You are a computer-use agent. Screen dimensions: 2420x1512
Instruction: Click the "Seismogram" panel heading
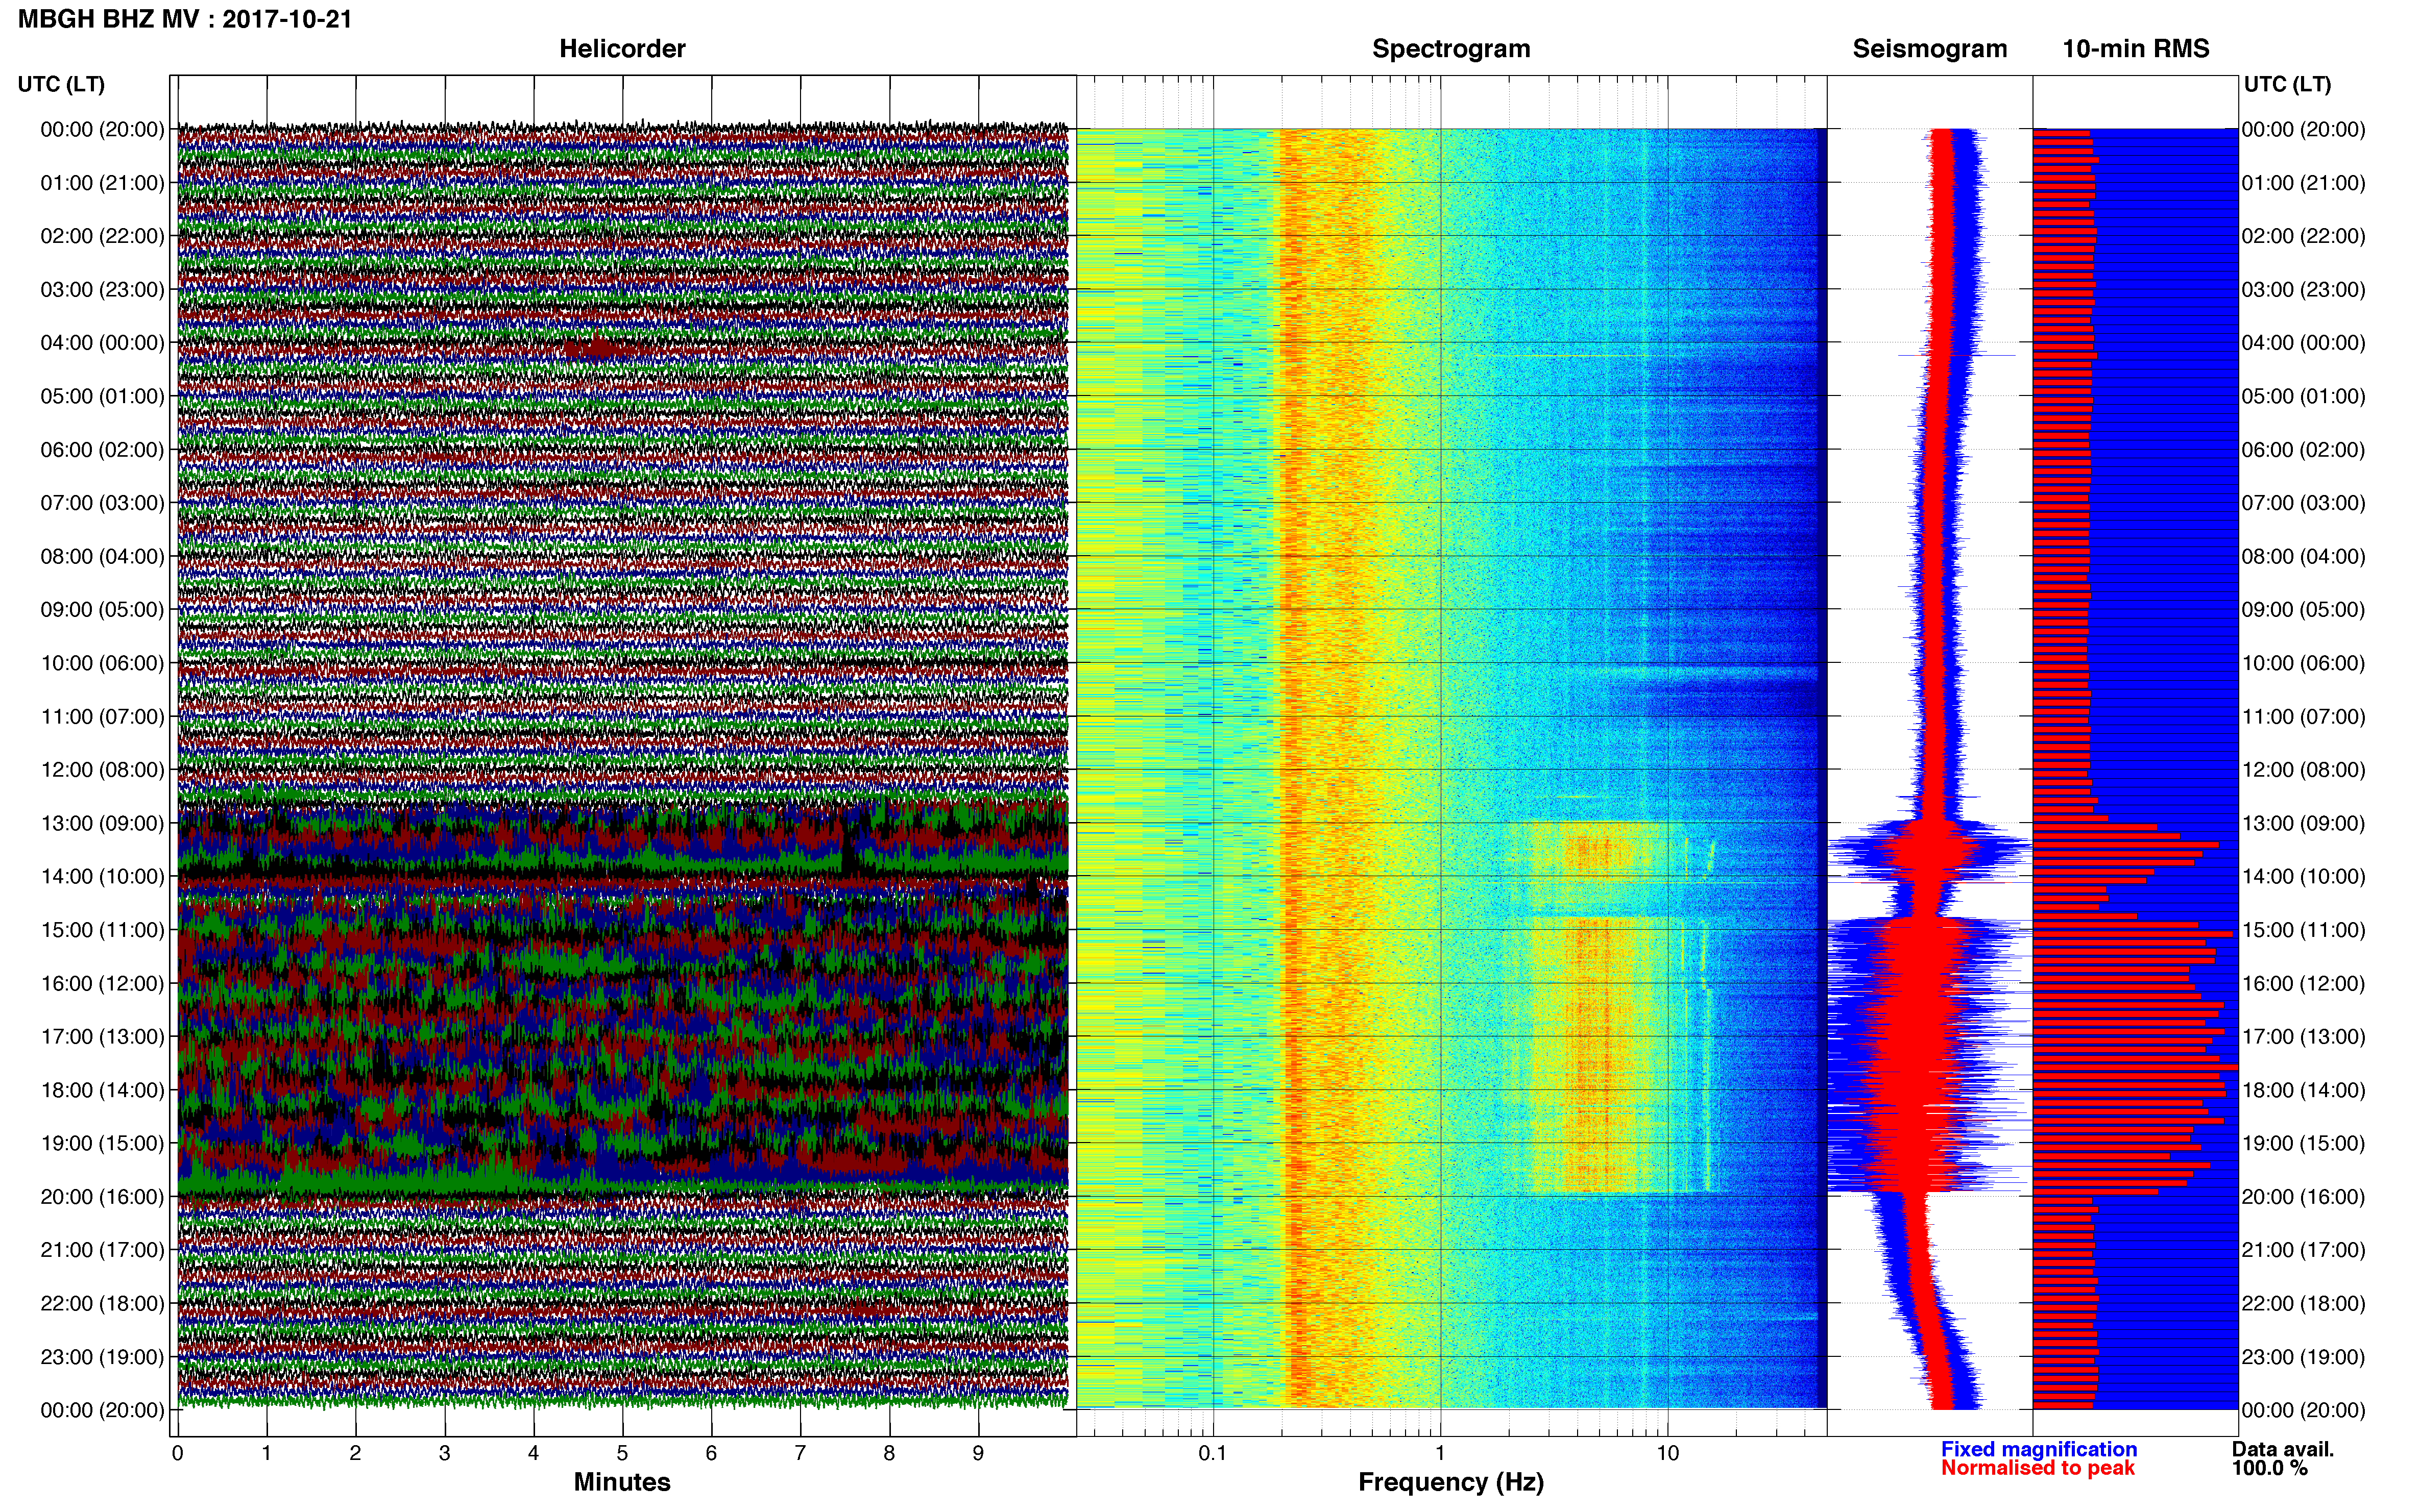coord(1930,49)
